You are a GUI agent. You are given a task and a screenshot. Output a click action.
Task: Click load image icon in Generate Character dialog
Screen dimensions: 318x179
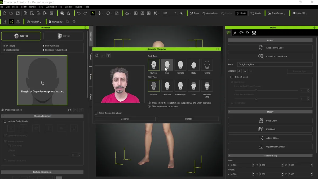[x=97, y=55]
